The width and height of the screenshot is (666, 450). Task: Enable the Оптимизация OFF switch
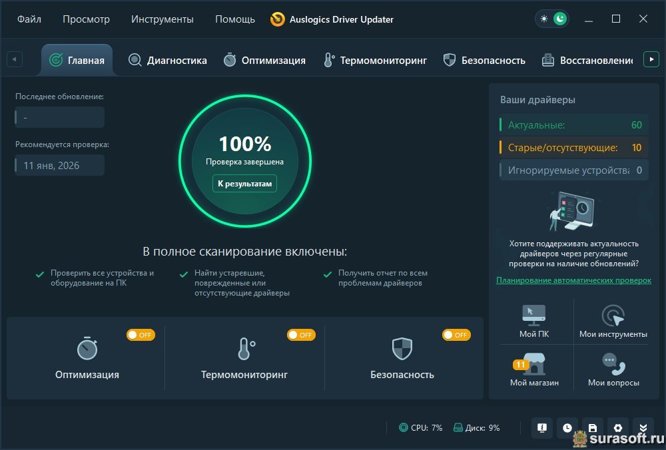pyautogui.click(x=141, y=335)
